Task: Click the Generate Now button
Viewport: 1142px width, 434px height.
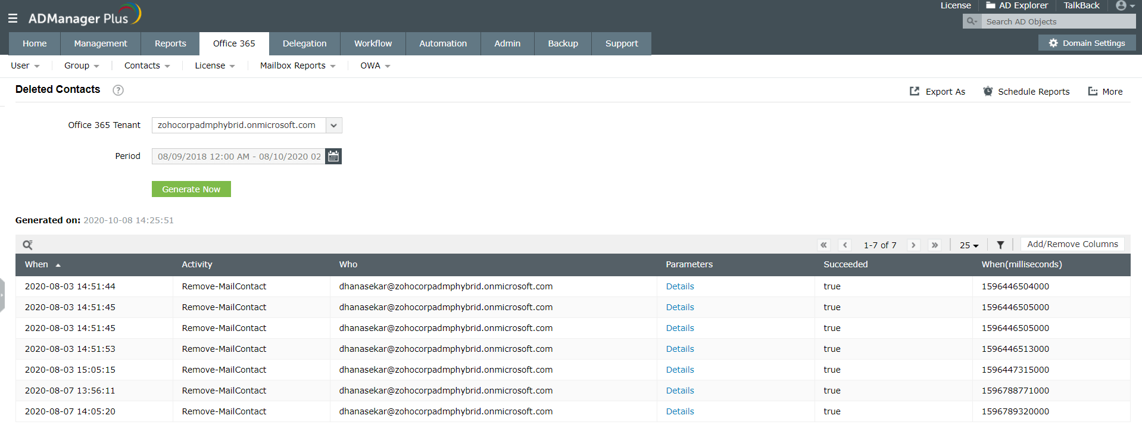Action: pyautogui.click(x=191, y=189)
